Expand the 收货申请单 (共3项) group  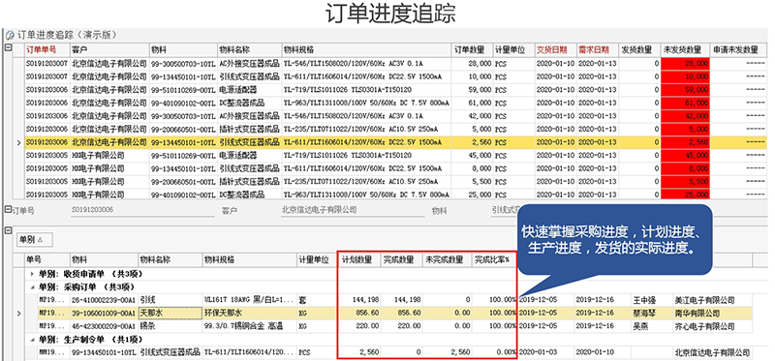click(x=33, y=274)
